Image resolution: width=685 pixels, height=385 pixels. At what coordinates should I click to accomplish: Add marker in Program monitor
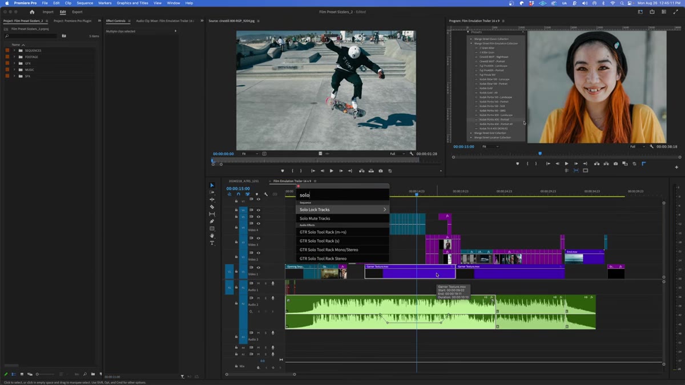pos(518,163)
